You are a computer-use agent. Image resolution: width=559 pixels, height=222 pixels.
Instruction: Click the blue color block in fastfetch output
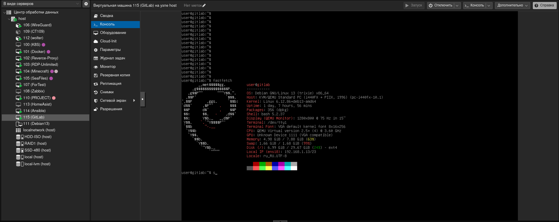click(275, 164)
